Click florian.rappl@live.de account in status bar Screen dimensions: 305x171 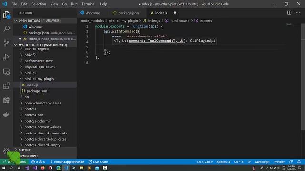(x=67, y=161)
